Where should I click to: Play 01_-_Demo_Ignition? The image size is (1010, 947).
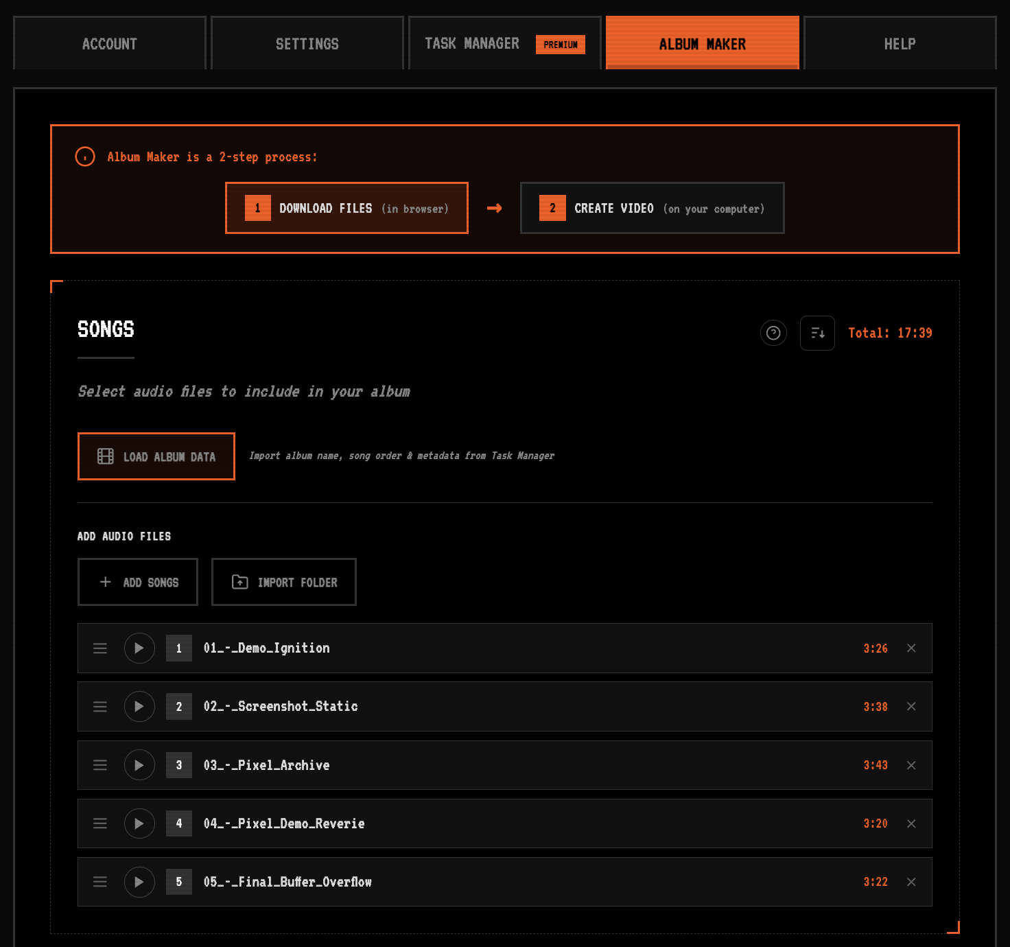coord(139,648)
